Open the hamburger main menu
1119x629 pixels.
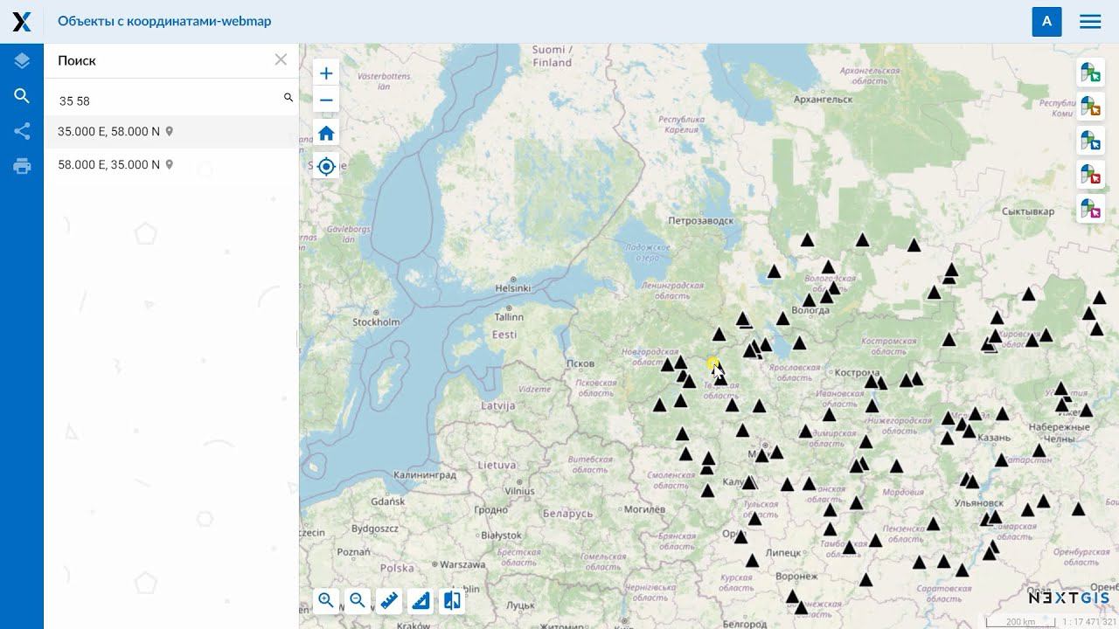coord(1090,22)
